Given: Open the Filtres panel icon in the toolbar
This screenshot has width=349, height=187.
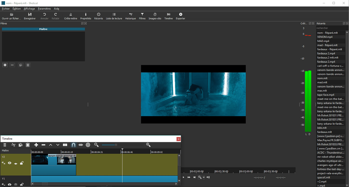Looking at the screenshot, I should 142,16.
